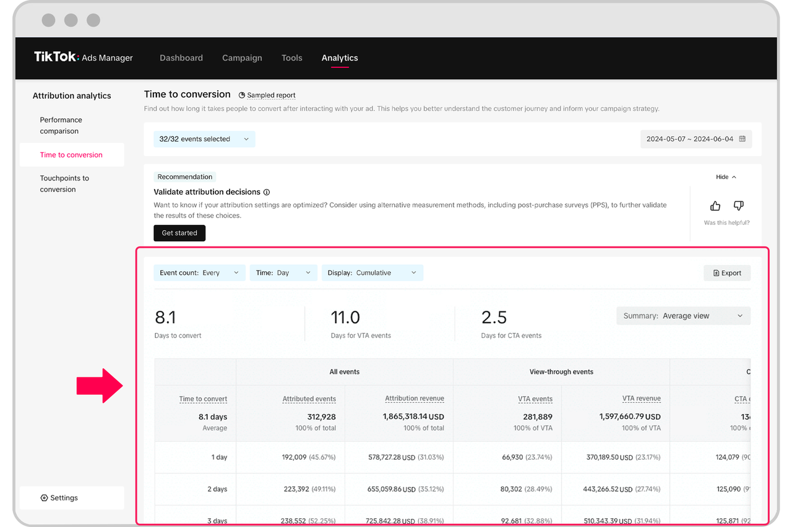Open the Time: Day dropdown
This screenshot has width=792, height=527.
(x=283, y=272)
